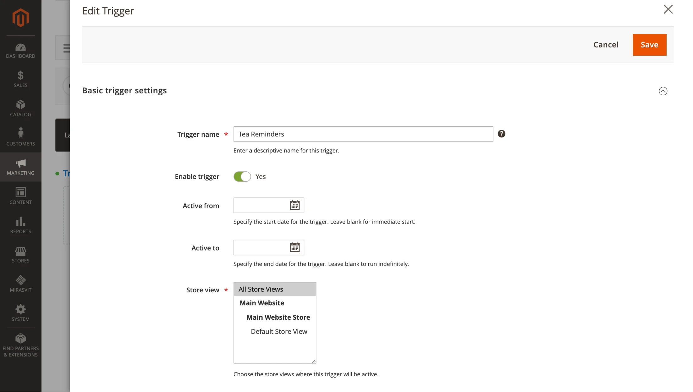Open the Active to calendar picker

(x=294, y=247)
